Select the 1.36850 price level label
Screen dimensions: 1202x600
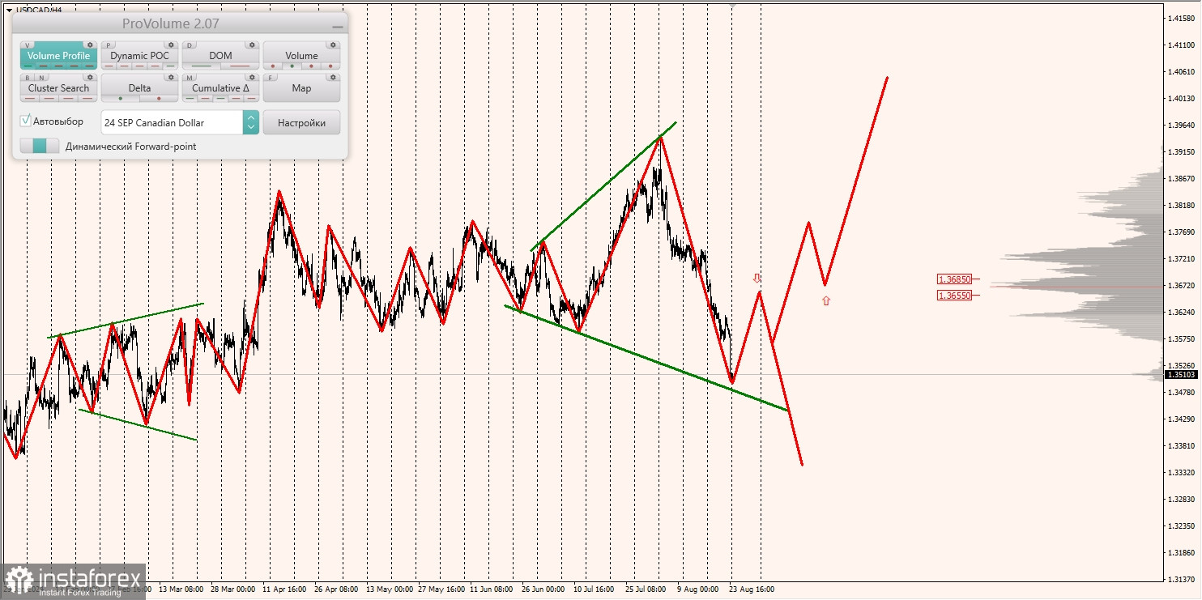[954, 279]
